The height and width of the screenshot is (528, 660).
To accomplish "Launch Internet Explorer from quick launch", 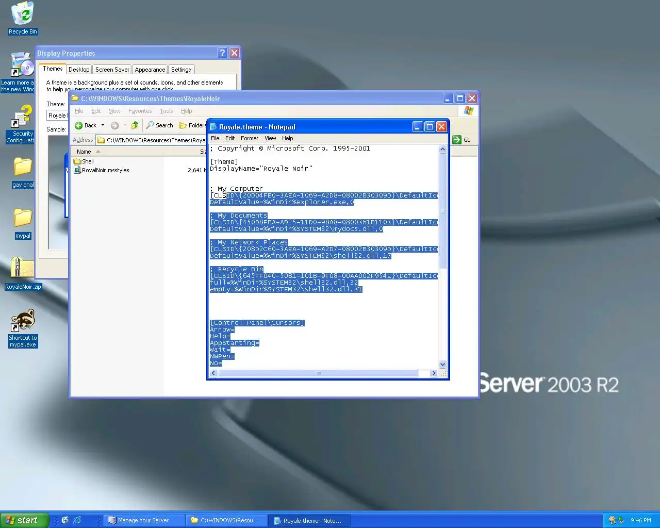I will tap(77, 520).
